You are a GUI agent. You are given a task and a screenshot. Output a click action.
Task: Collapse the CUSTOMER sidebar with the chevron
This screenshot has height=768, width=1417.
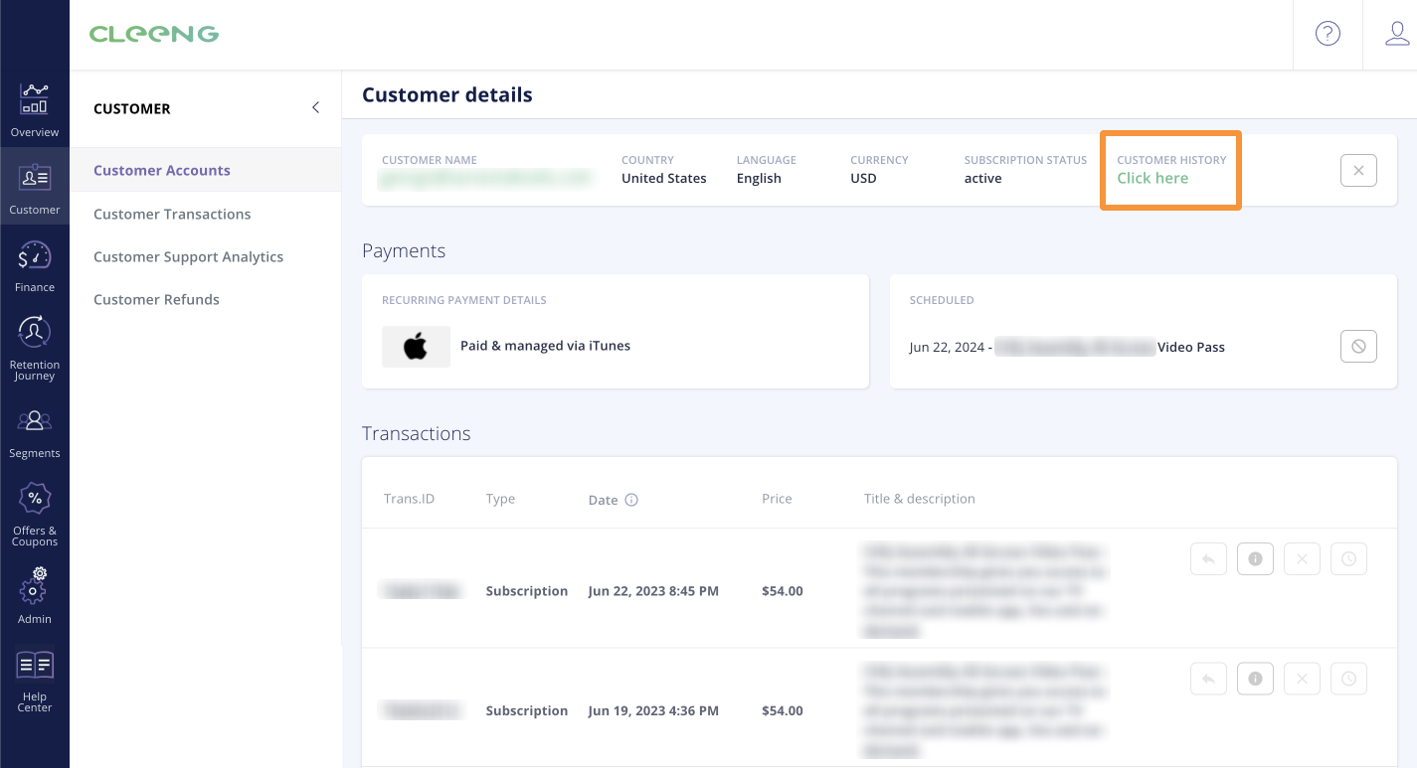coord(316,106)
